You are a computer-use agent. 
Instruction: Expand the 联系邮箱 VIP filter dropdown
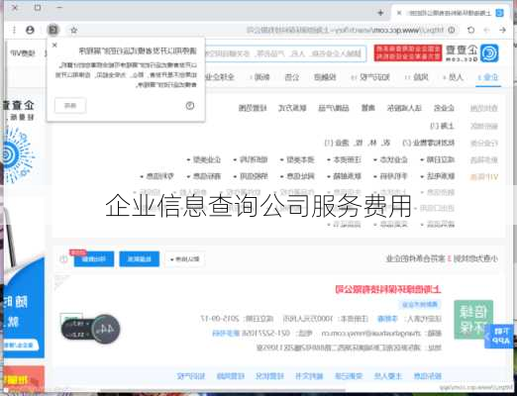tap(345, 176)
